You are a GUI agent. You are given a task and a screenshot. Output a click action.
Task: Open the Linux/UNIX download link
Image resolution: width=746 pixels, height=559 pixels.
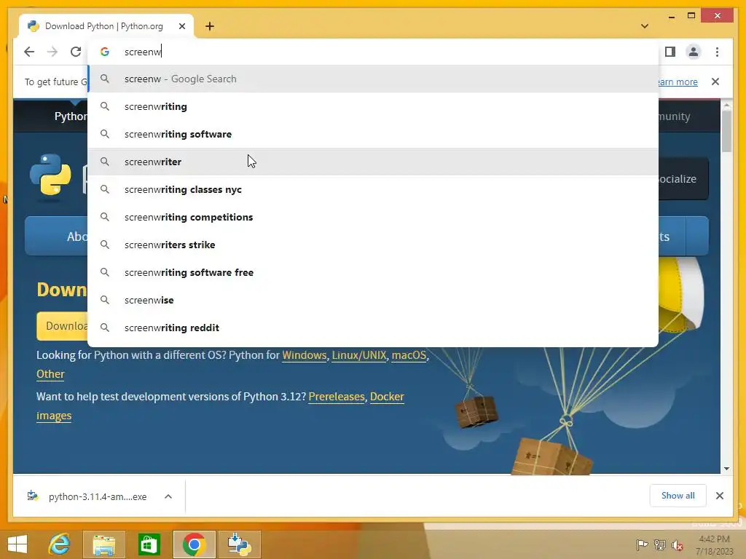tap(359, 355)
